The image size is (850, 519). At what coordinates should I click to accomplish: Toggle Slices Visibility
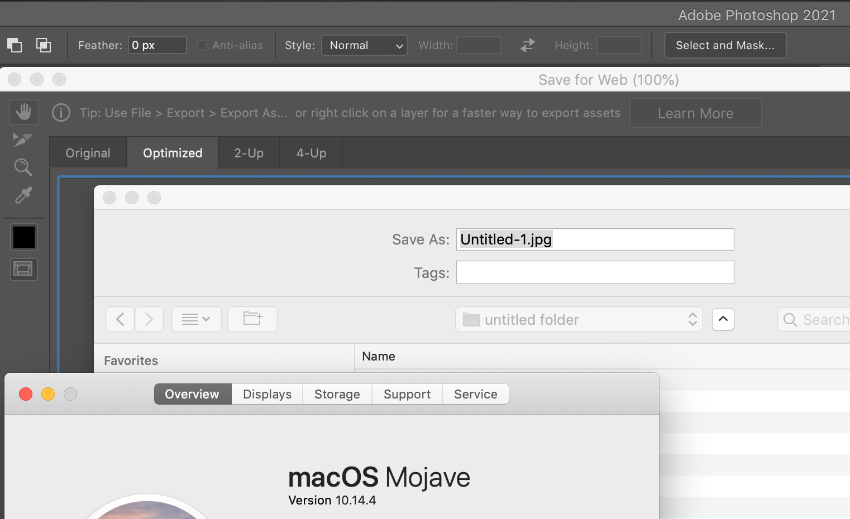tap(23, 269)
